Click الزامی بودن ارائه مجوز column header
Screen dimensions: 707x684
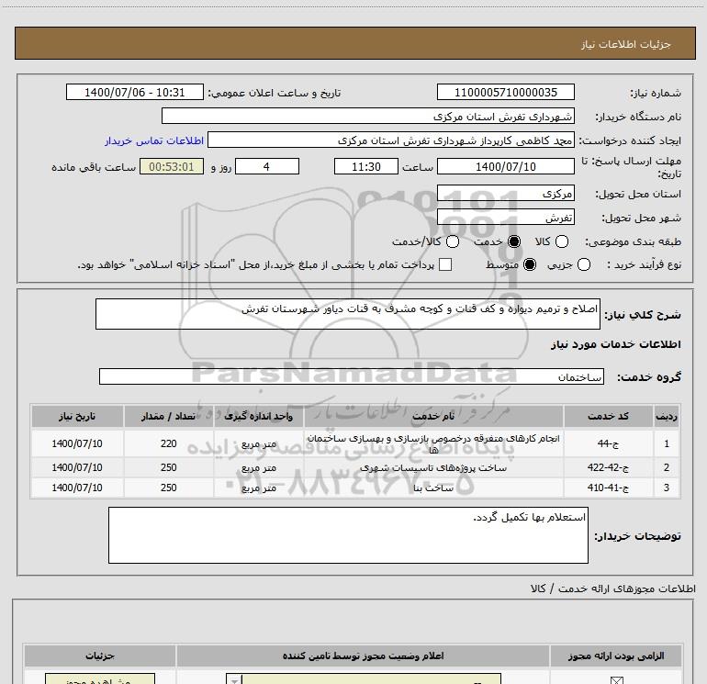616,656
